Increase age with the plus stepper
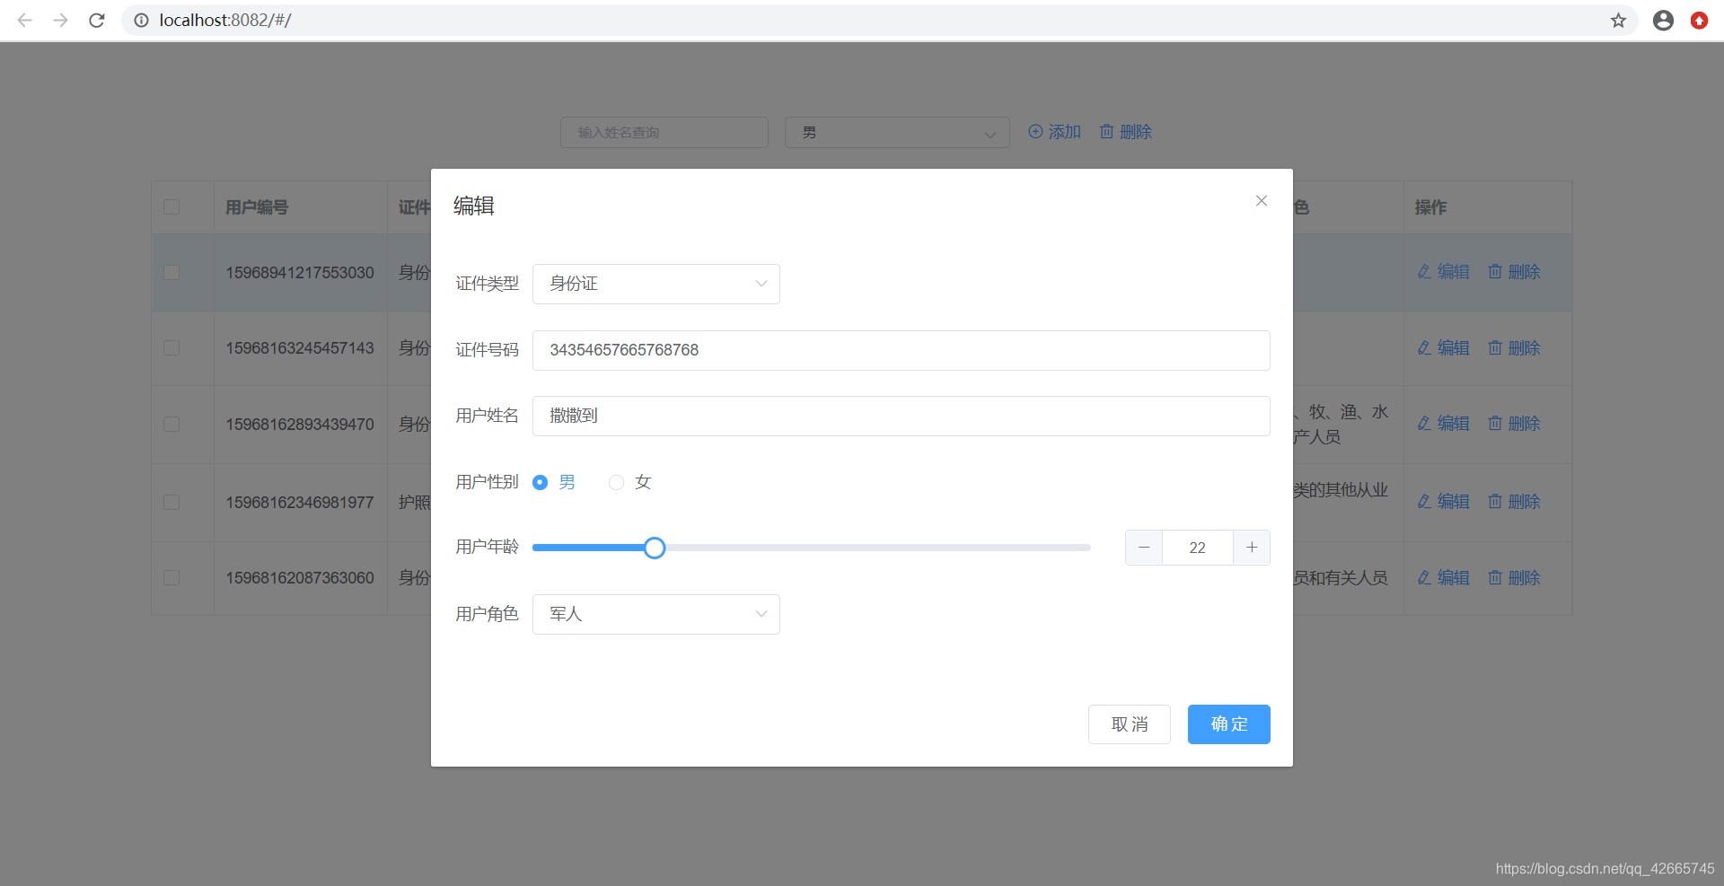The height and width of the screenshot is (886, 1724). [1252, 548]
